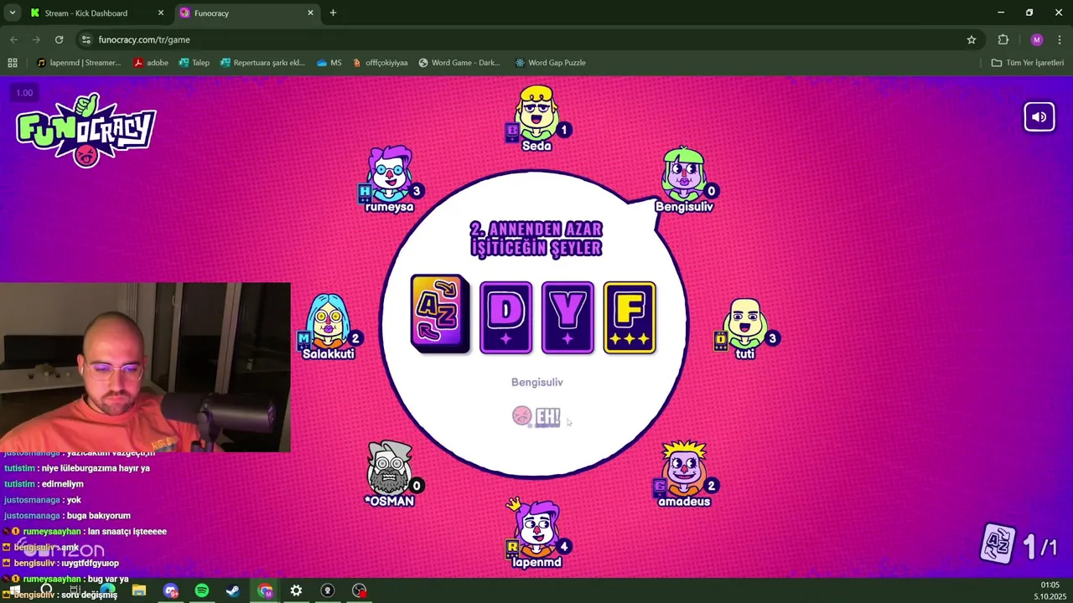
Task: Open the MS bookmark
Action: (329, 63)
